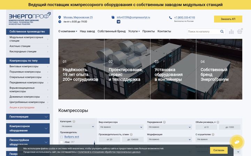Open Винтовые компрессоры category
Screen dimensions: 251x156
tap(28, 66)
